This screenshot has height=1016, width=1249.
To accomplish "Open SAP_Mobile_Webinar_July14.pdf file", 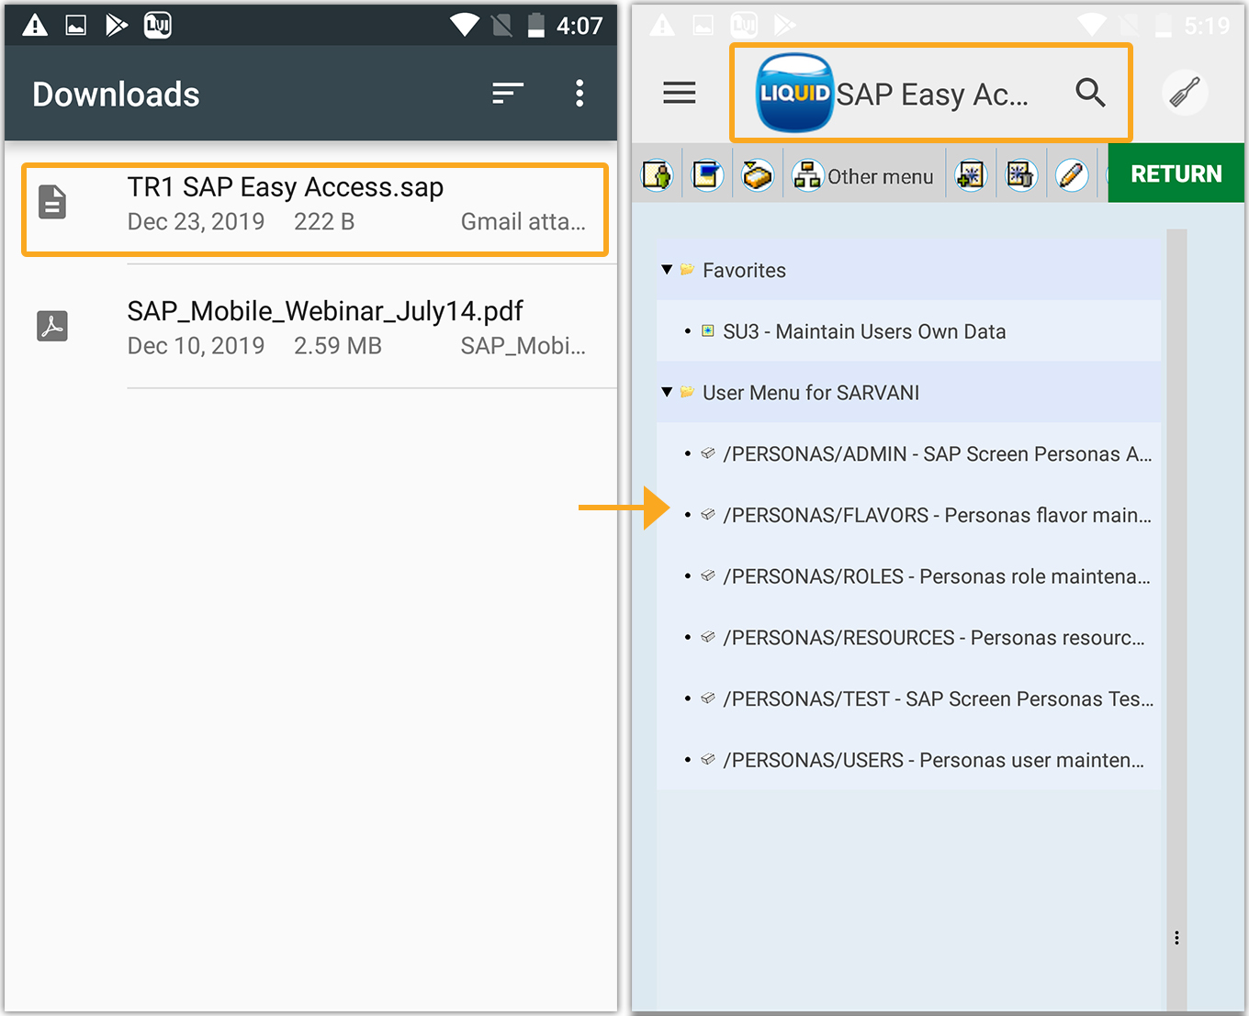I will 324,327.
